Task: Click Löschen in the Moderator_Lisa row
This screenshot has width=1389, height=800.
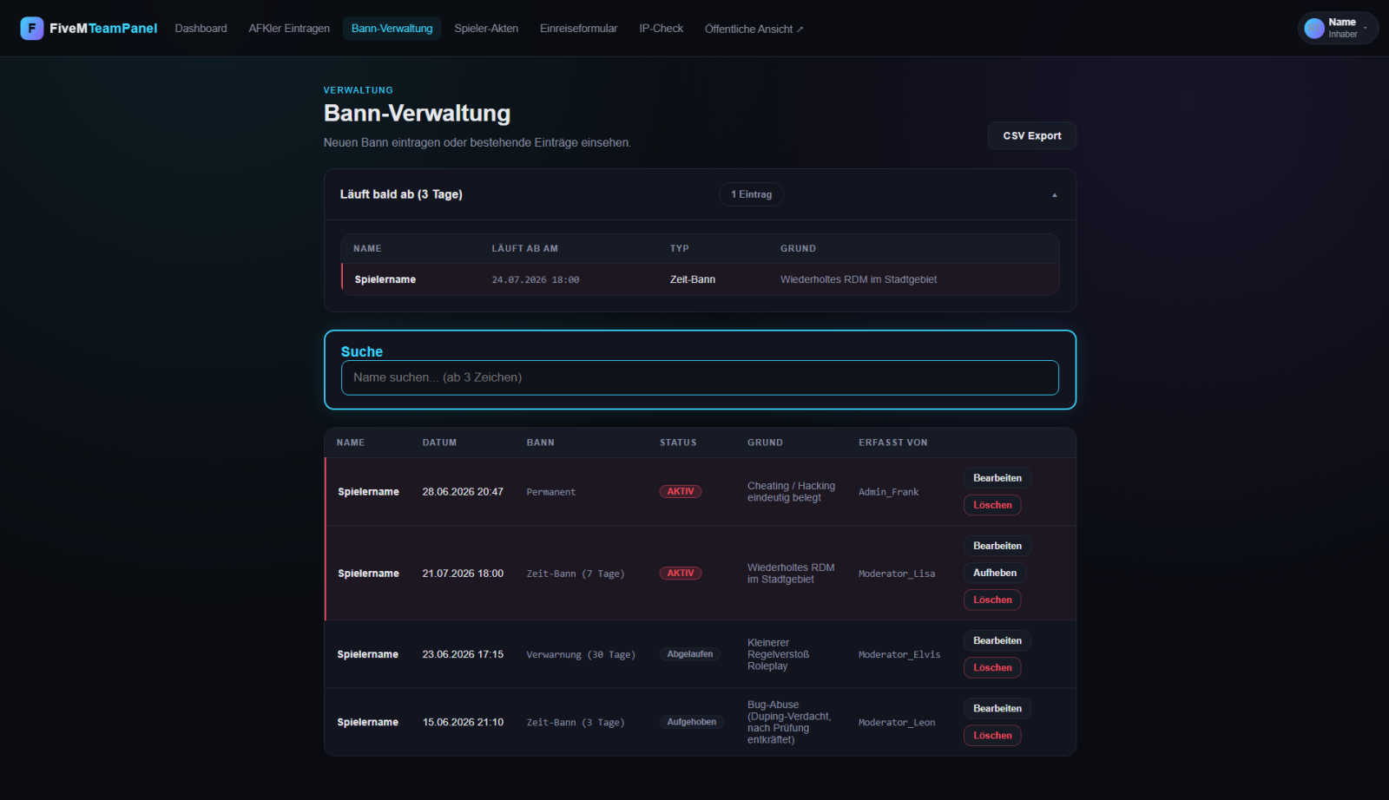Action: pos(992,600)
